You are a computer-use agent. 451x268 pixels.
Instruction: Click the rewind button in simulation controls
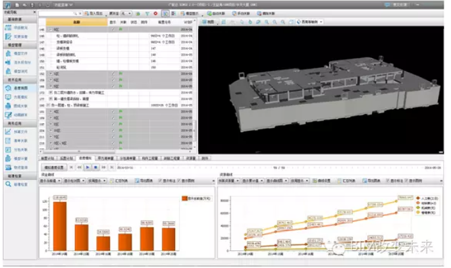80,167
